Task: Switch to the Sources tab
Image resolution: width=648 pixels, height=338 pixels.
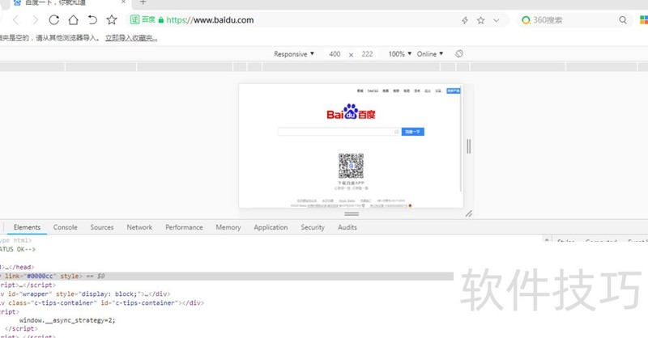Action: point(102,227)
